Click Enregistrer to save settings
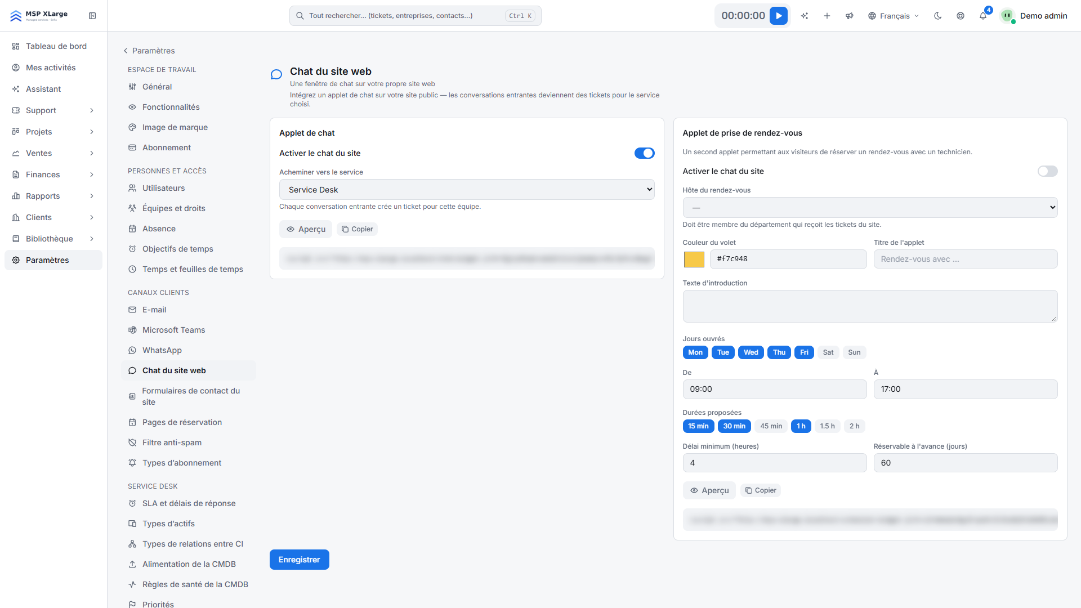The width and height of the screenshot is (1081, 608). pyautogui.click(x=299, y=560)
